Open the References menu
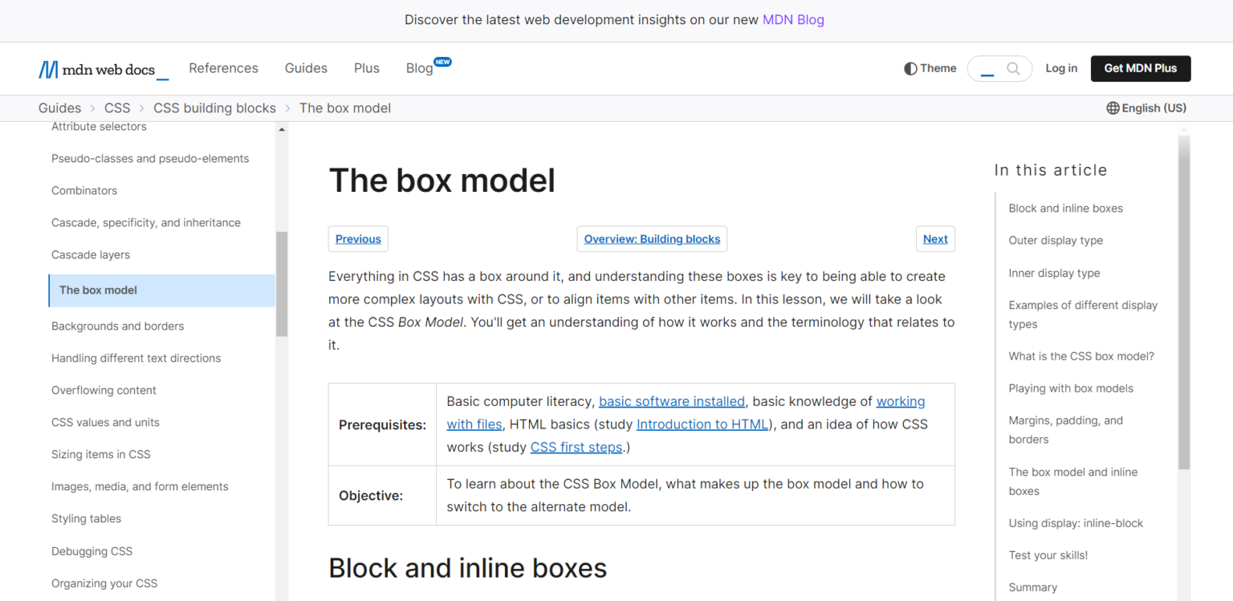Screen dimensions: 1233x601 (223, 68)
